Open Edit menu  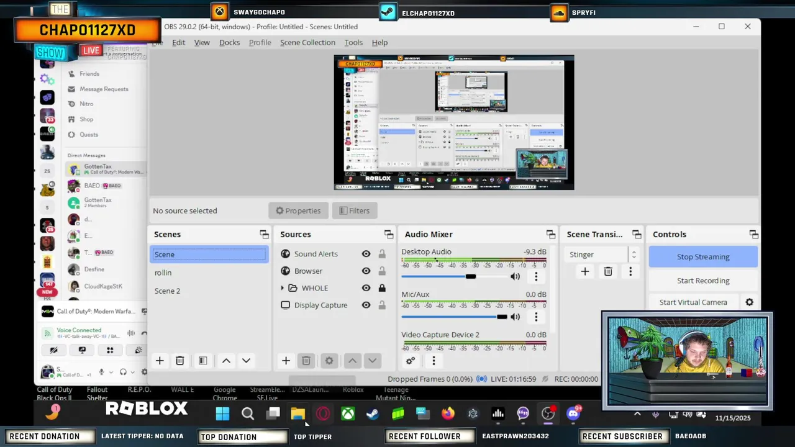[179, 42]
